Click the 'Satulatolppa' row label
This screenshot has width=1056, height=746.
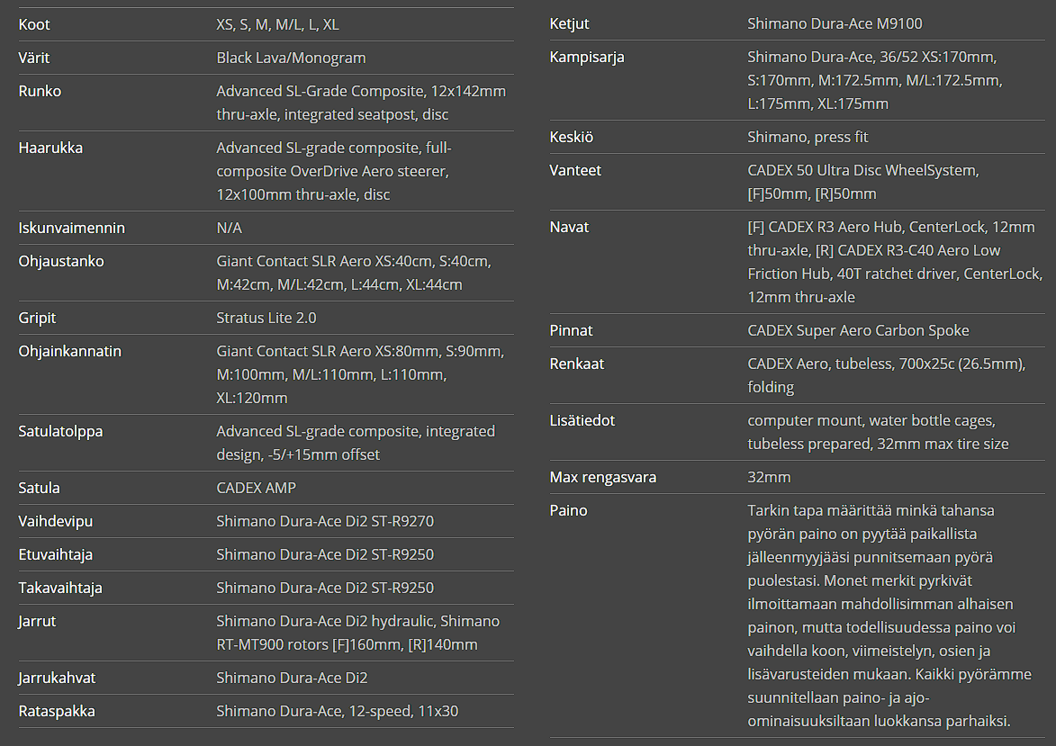[60, 431]
